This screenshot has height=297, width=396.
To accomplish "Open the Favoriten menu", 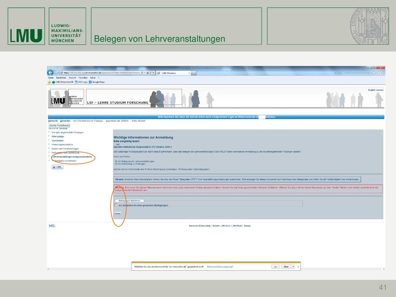I will click(x=83, y=78).
